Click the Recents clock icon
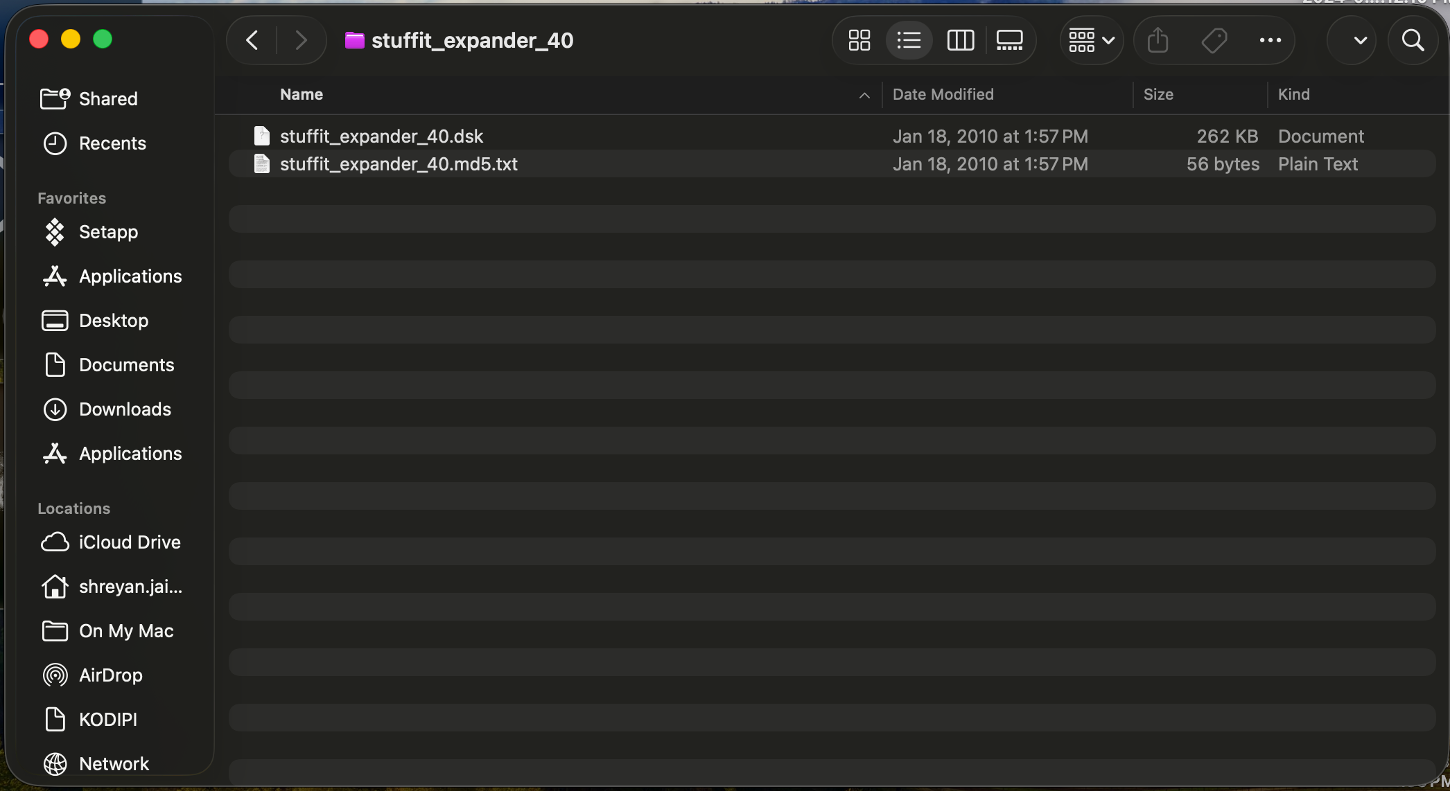Viewport: 1450px width, 791px height. pyautogui.click(x=55, y=143)
